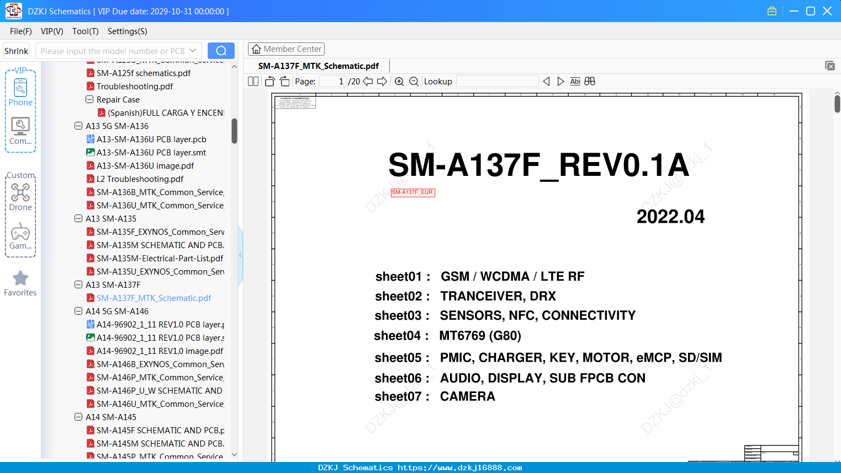841x473 pixels.
Task: Zoom out of the schematic
Action: [414, 82]
